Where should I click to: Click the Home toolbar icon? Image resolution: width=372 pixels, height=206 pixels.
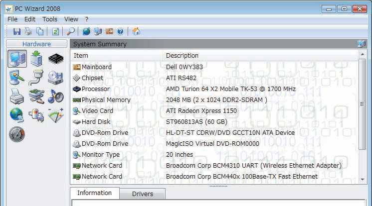coord(136,31)
